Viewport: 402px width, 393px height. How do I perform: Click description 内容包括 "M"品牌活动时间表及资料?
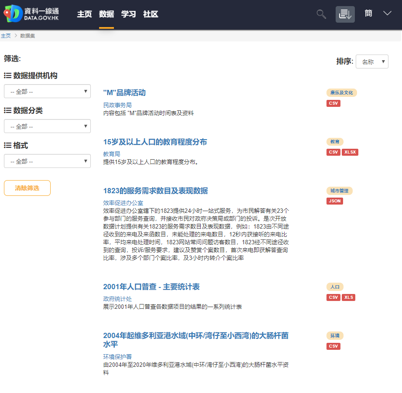[x=148, y=113]
